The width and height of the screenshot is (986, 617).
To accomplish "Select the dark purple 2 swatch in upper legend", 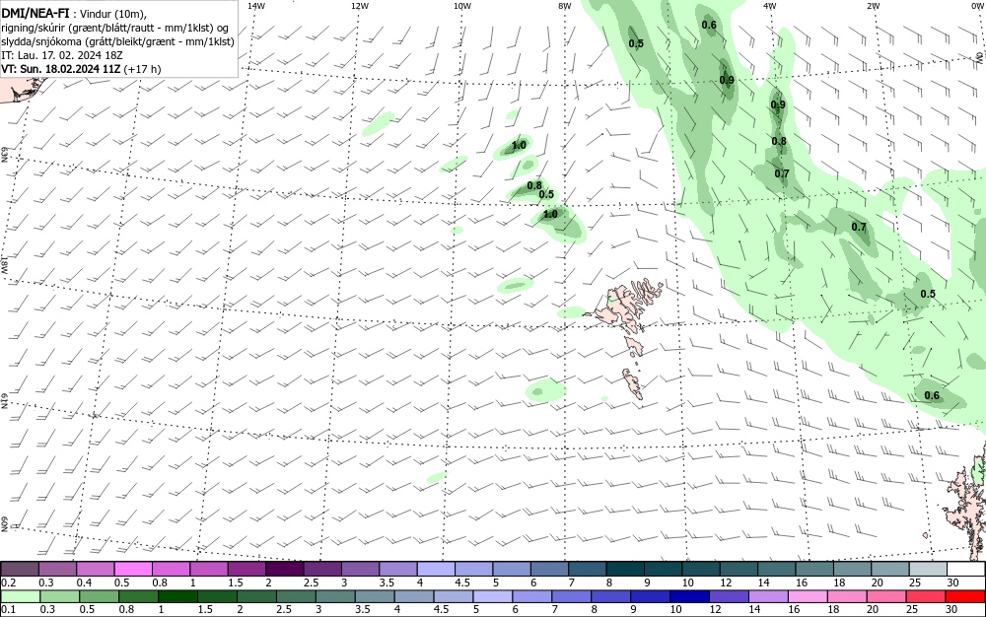I will (285, 569).
